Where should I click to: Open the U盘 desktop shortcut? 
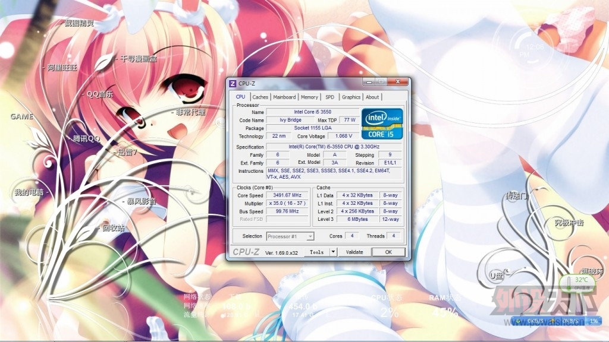(x=497, y=275)
